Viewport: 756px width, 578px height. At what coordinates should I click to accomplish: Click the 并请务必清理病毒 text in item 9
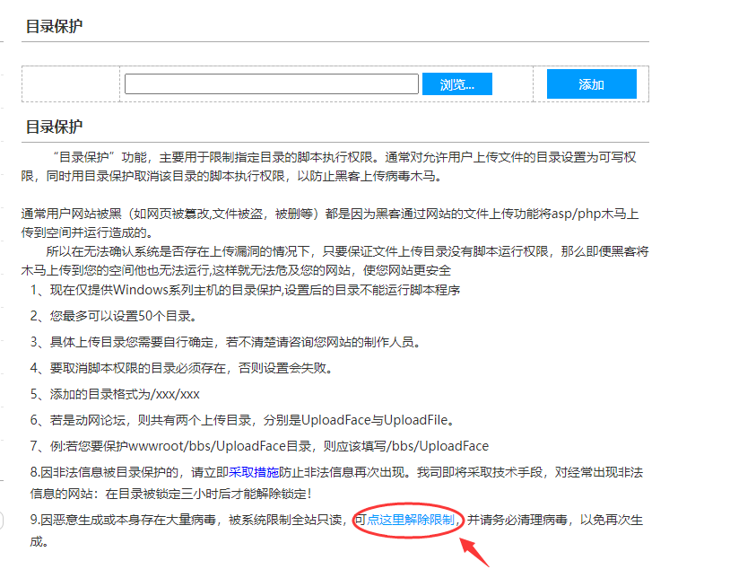pyautogui.click(x=520, y=520)
